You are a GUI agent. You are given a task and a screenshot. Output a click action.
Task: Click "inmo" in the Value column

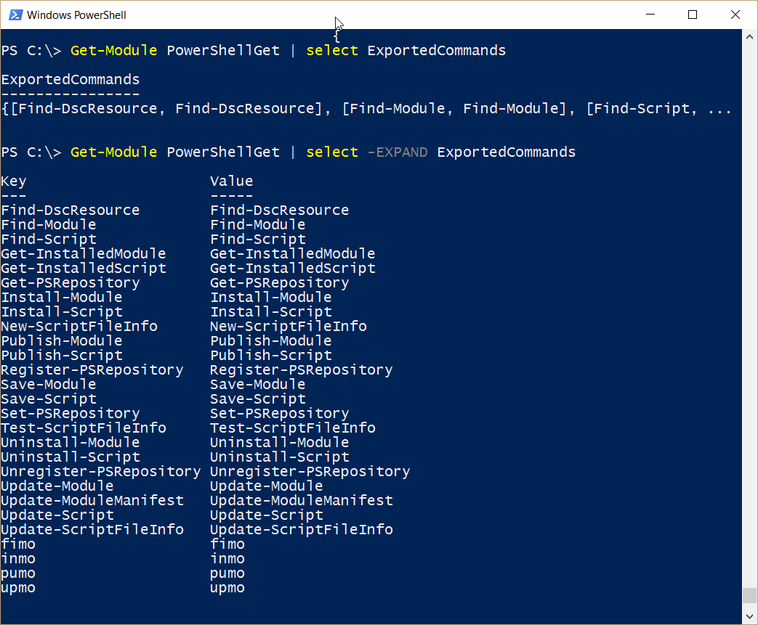(227, 558)
